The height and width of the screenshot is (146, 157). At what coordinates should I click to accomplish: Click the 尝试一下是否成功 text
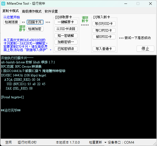[x=138, y=38]
